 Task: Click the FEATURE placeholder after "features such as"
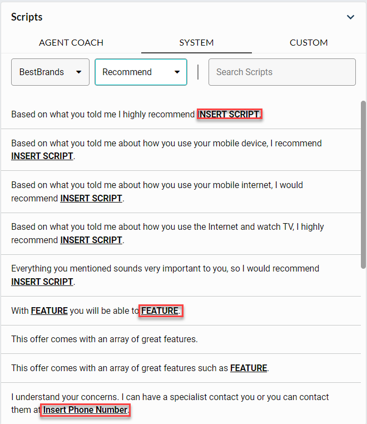249,368
